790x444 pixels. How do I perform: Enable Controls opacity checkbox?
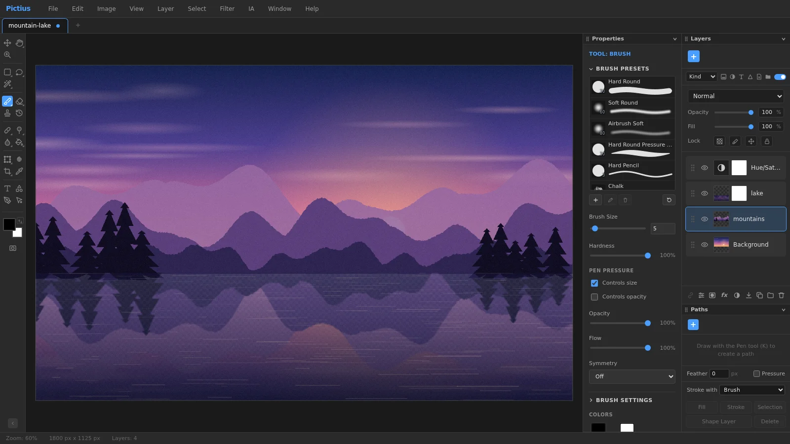coord(594,297)
